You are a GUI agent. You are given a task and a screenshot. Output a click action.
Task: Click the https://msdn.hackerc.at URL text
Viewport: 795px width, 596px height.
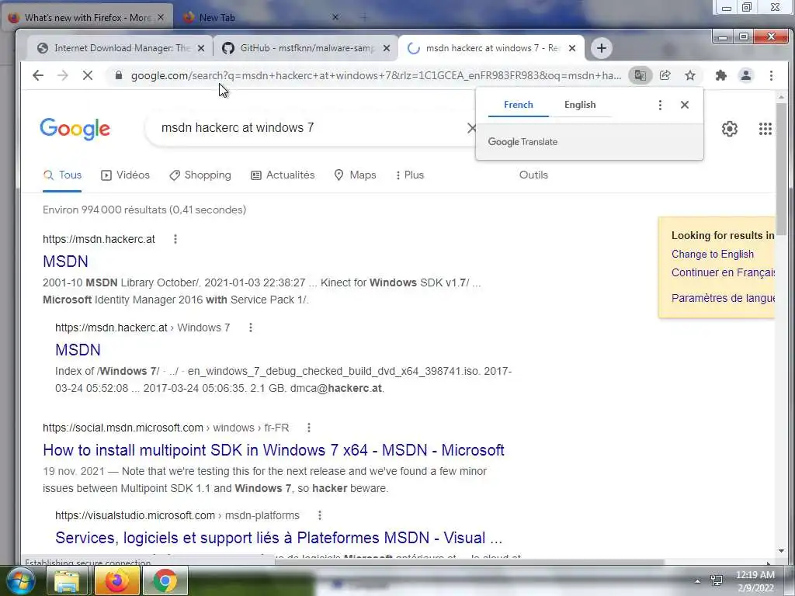99,239
